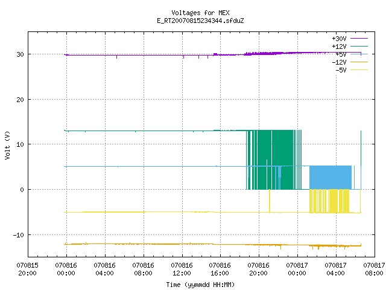
Task: Click the "Time (yymmdd HH:MM)" x-axis label
Action: (x=200, y=285)
